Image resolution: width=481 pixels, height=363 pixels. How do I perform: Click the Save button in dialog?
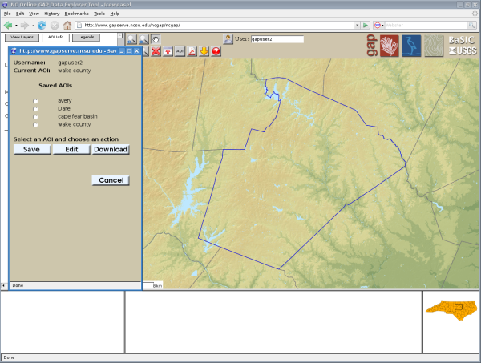tap(32, 149)
